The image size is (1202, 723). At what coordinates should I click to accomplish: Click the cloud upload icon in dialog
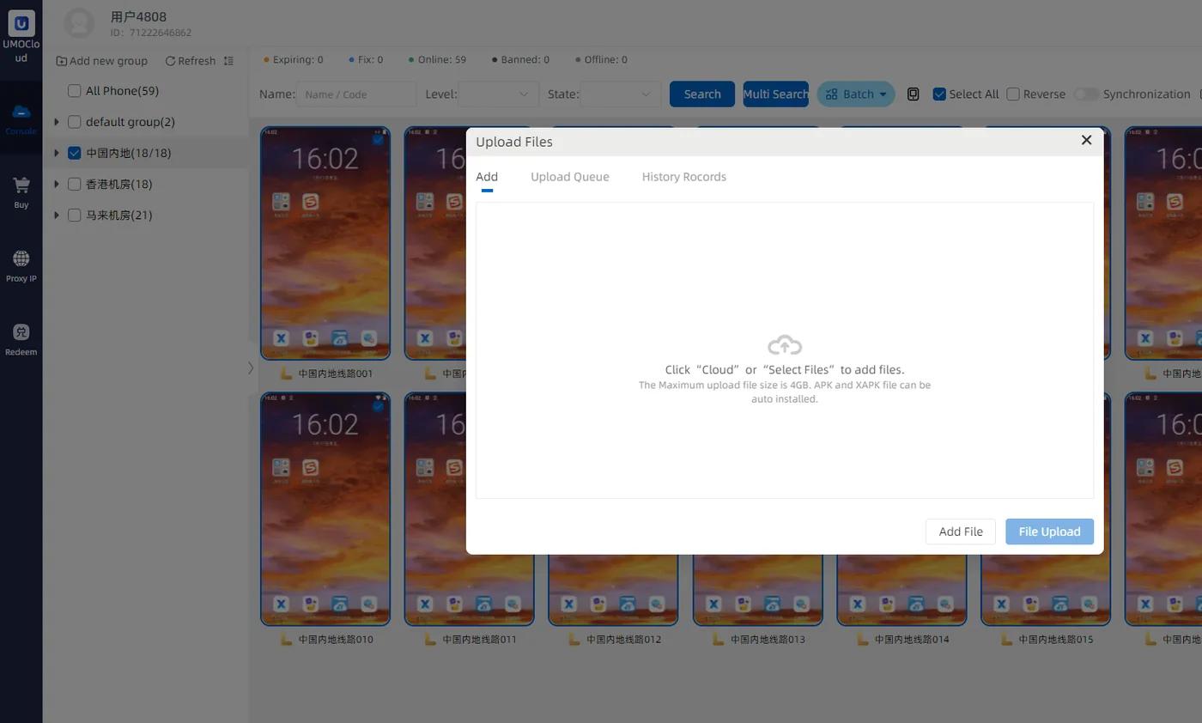click(x=785, y=345)
